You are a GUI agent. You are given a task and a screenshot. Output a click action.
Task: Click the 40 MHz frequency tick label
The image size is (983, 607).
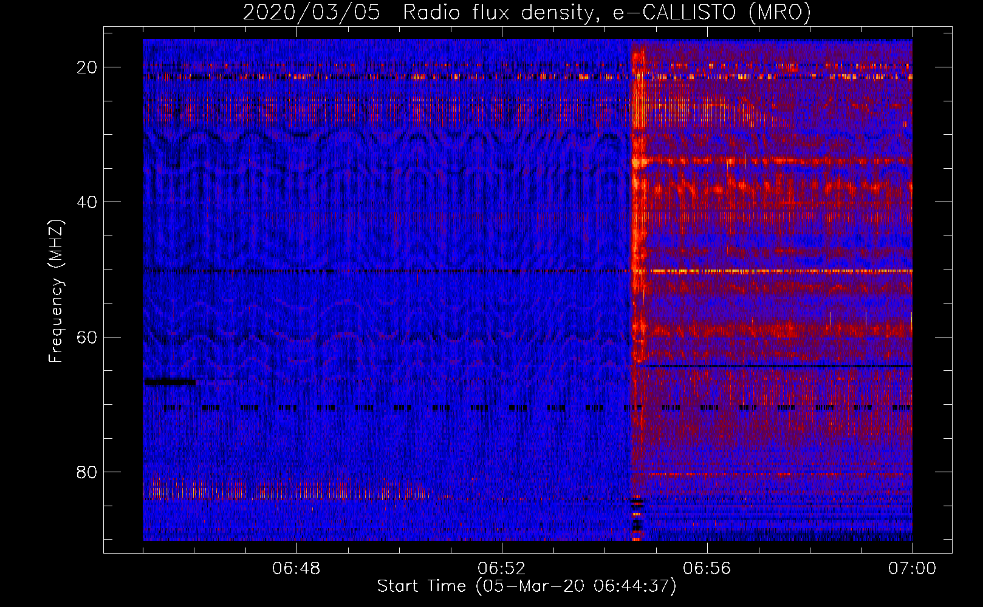tap(87, 202)
